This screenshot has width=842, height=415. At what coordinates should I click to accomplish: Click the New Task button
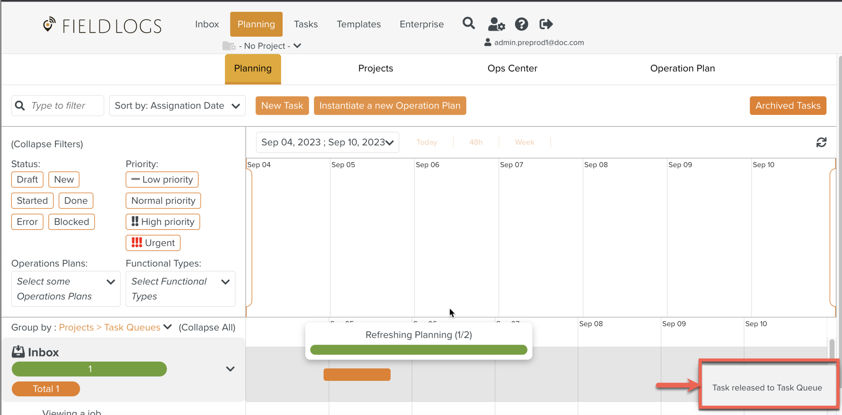(282, 106)
